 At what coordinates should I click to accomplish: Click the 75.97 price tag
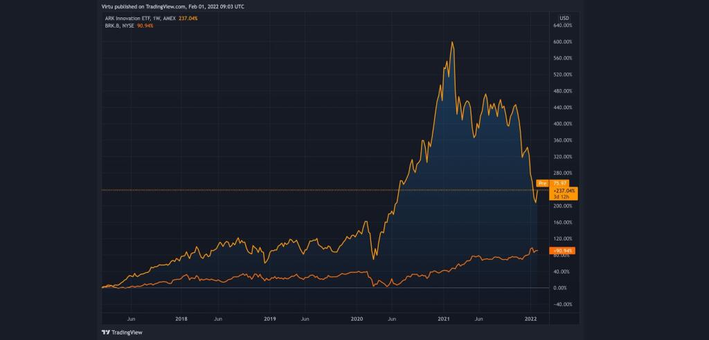559,183
